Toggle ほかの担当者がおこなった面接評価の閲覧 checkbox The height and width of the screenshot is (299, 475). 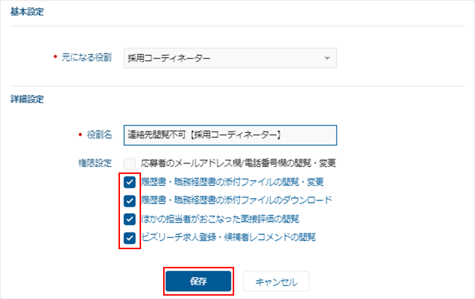130,219
